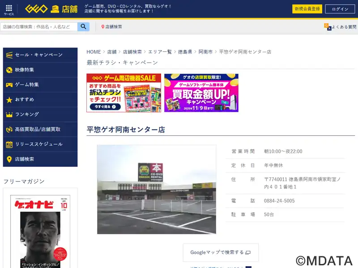This screenshot has width=358, height=268.
Task: Select 高価買取品/店舗買取 sidebar item
Action: (x=40, y=129)
